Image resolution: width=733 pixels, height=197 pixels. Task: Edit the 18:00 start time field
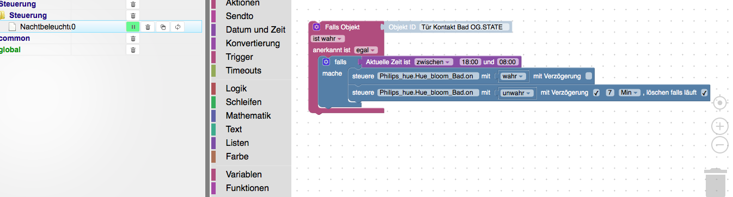pos(471,62)
